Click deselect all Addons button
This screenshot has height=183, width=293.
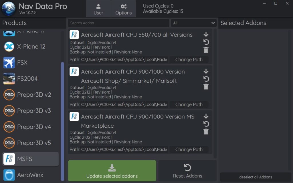click(x=256, y=177)
